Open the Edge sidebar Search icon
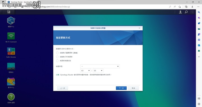The height and width of the screenshot is (107, 202). point(199,12)
